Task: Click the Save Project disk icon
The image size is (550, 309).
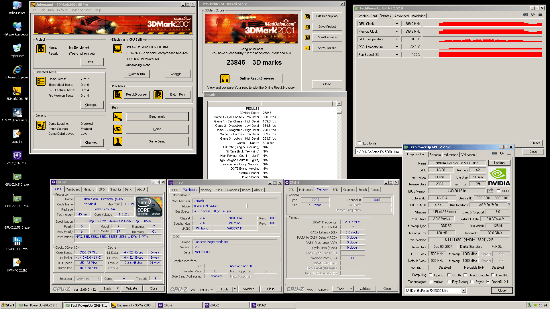Action: [307, 27]
